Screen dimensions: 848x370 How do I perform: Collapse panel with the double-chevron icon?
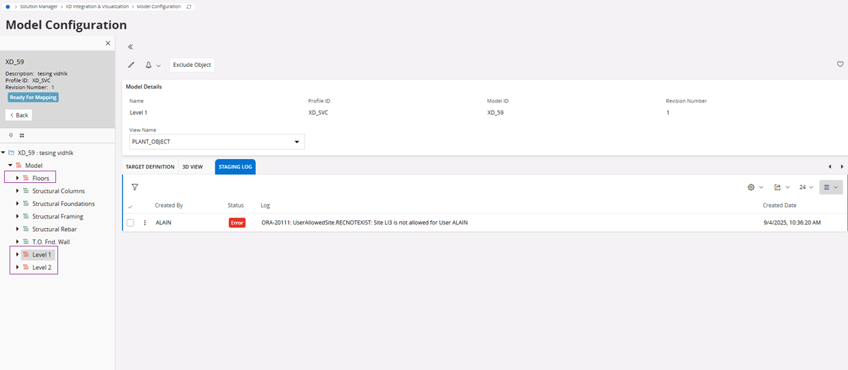(131, 47)
